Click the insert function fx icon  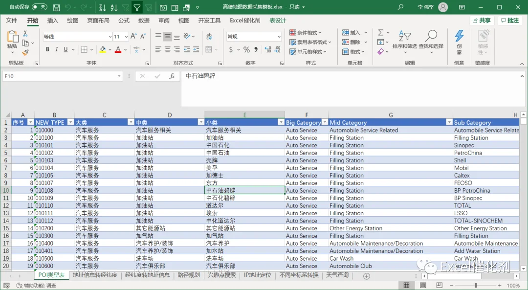click(x=172, y=76)
